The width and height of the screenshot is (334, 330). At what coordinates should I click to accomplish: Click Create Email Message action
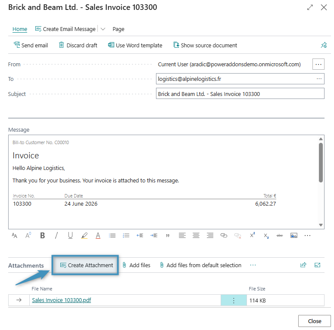[65, 29]
